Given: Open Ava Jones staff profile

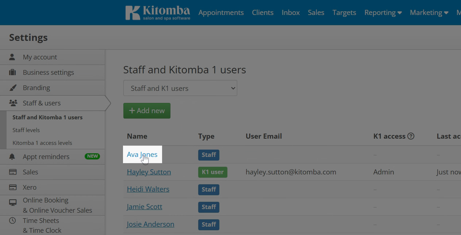Looking at the screenshot, I should pyautogui.click(x=142, y=154).
